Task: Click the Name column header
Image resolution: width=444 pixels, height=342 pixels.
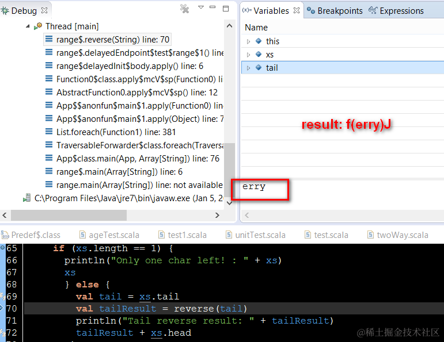Action: click(256, 28)
